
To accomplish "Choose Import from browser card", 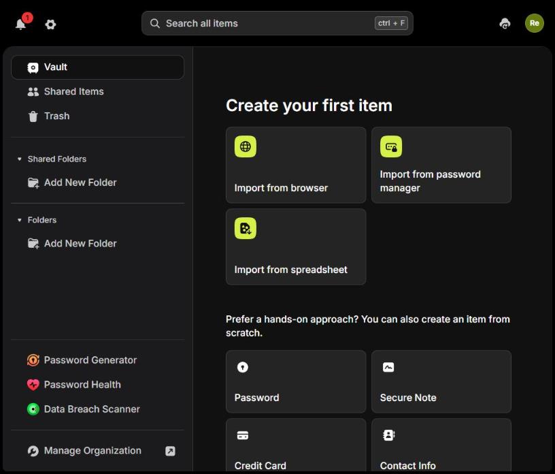I will pos(296,165).
